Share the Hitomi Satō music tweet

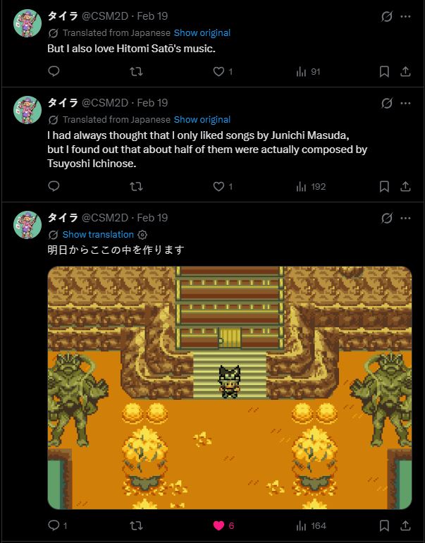[405, 71]
